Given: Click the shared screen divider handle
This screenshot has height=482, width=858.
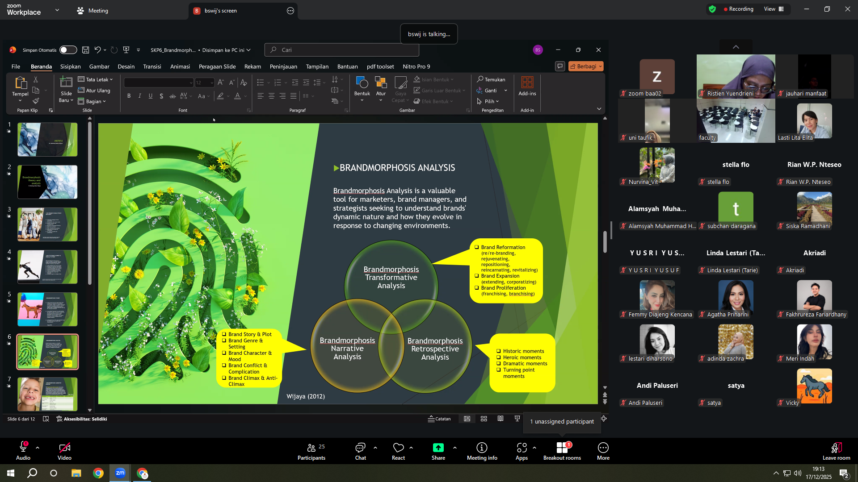Looking at the screenshot, I should click(611, 230).
